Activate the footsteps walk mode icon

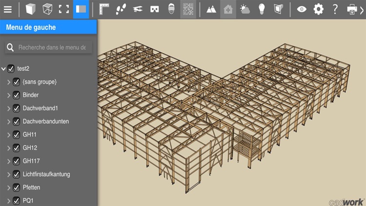pos(121,9)
